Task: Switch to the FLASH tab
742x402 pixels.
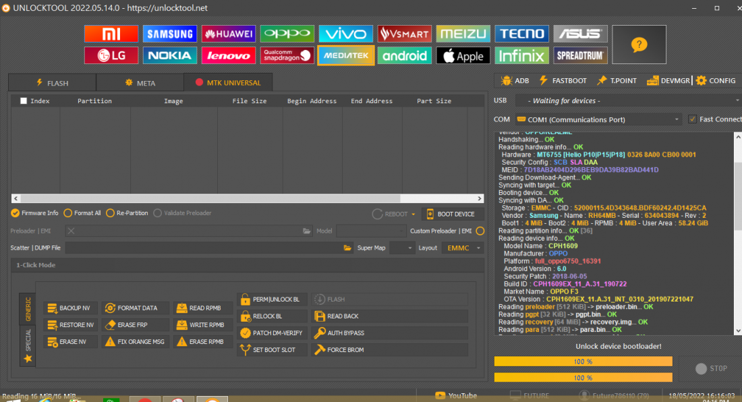Action: (x=53, y=83)
